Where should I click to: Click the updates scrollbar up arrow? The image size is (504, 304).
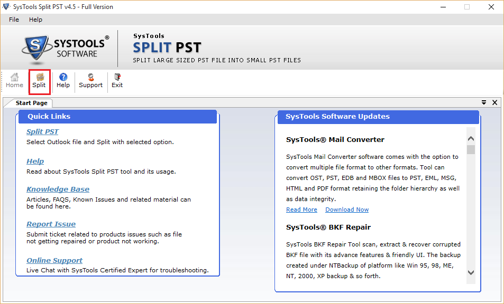[x=471, y=138]
